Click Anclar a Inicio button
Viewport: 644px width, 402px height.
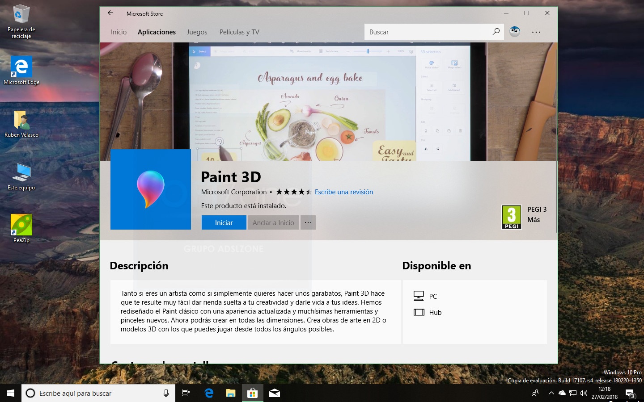(273, 222)
